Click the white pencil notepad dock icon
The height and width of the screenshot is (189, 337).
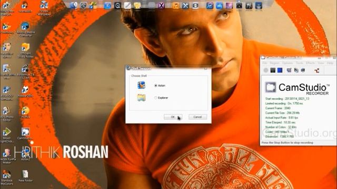[x=127, y=5]
